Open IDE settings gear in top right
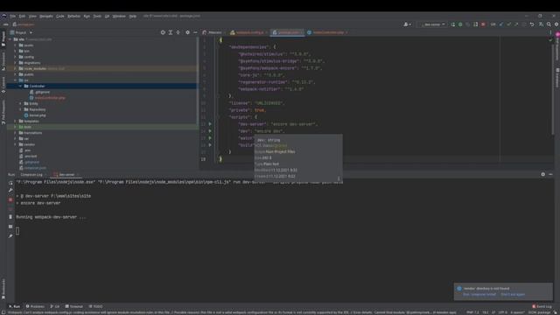Screen dimensions: 560x315 (x=556, y=24)
